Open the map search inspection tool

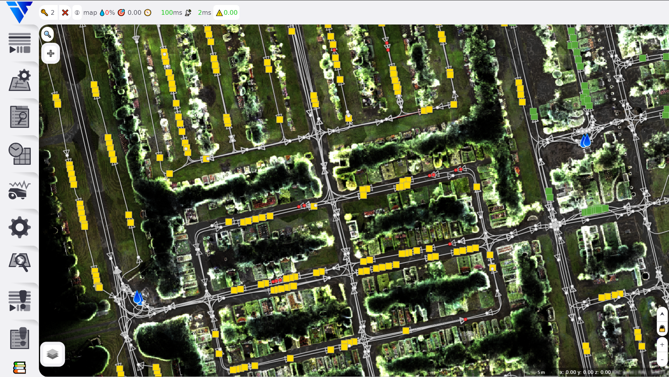pos(19,262)
